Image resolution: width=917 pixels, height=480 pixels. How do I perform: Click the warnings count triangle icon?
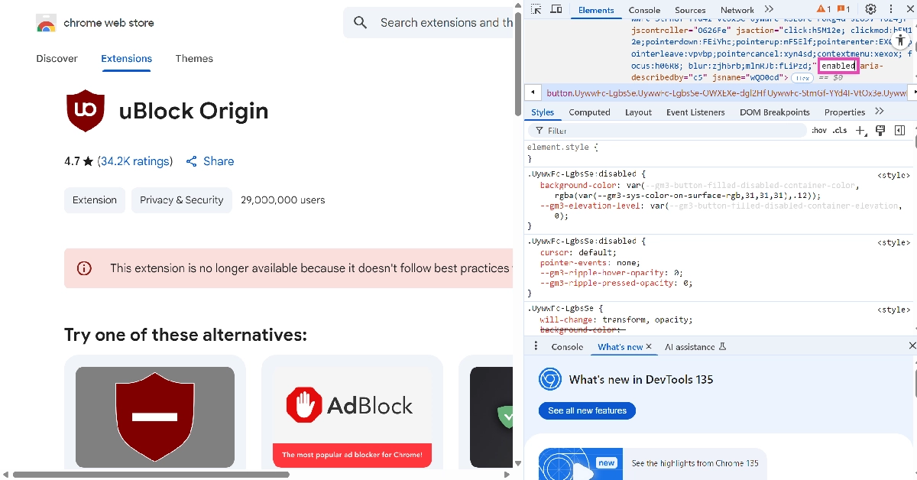[x=821, y=9]
